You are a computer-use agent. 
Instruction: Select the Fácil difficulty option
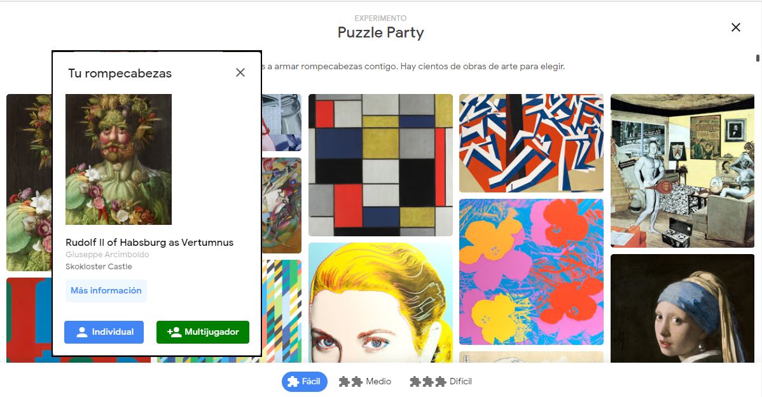[304, 382]
